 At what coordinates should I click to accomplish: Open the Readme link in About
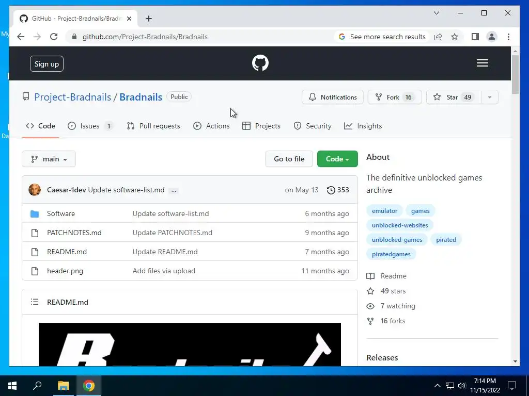click(386, 276)
